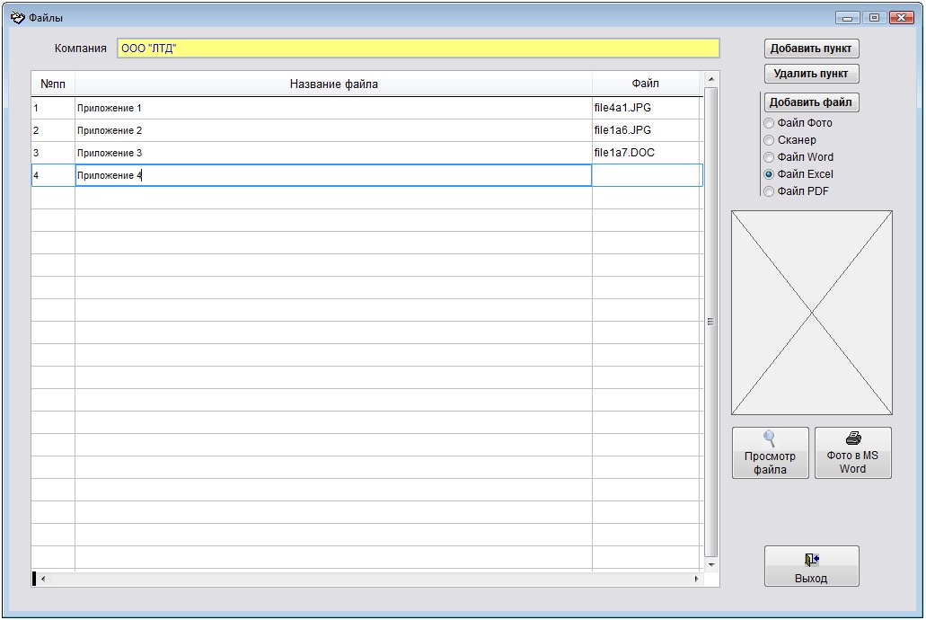Click the Добавить файл button

click(x=811, y=102)
